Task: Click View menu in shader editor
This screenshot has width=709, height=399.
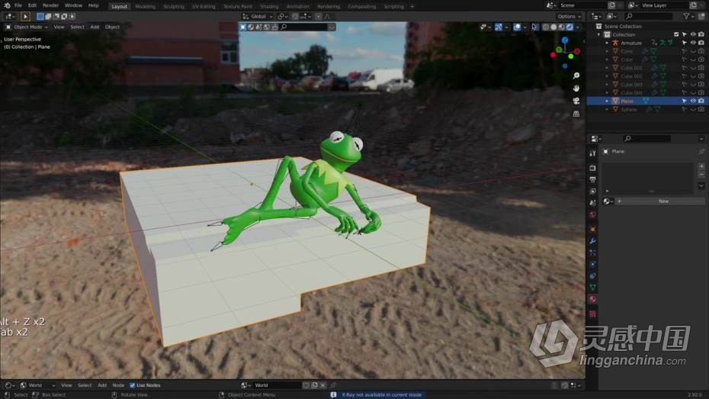Action: pyautogui.click(x=66, y=385)
